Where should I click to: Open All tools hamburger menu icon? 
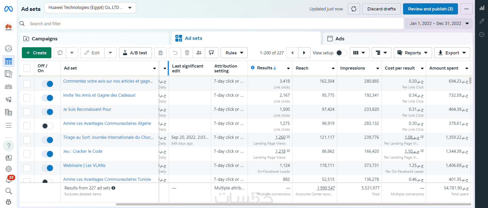click(9, 125)
